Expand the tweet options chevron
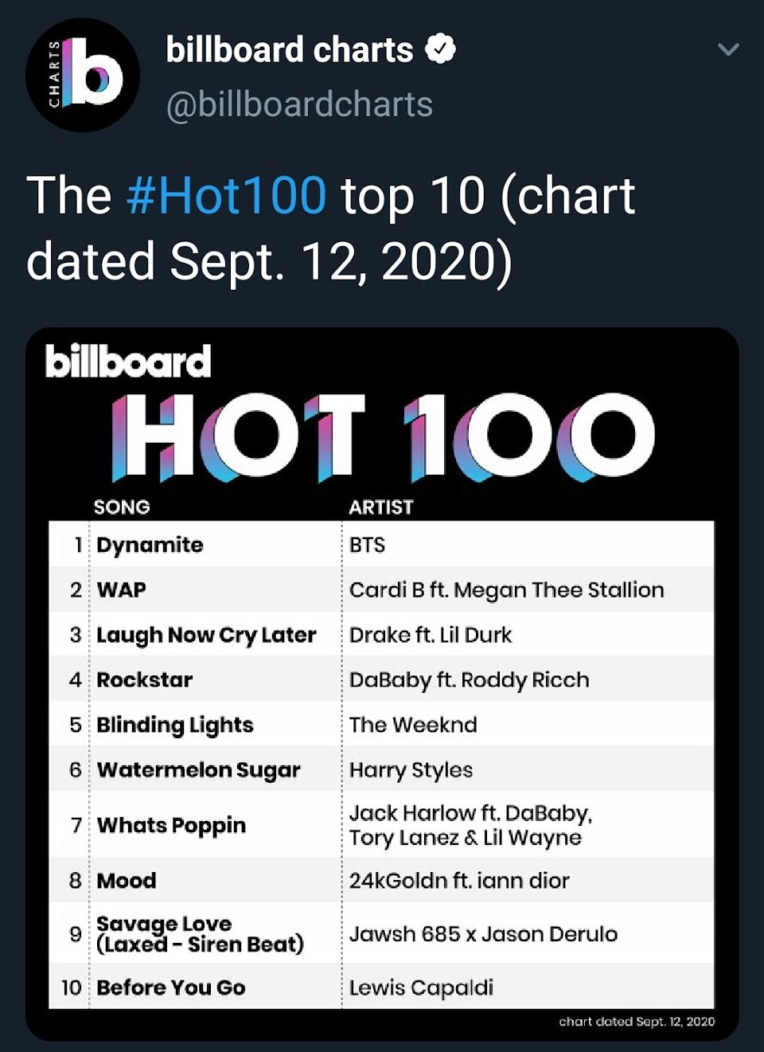 [x=728, y=50]
